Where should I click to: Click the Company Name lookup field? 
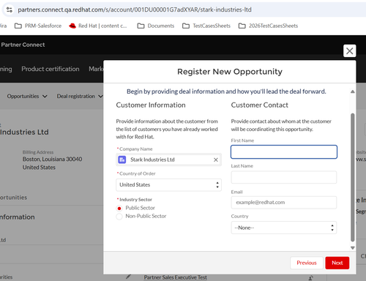(x=168, y=160)
